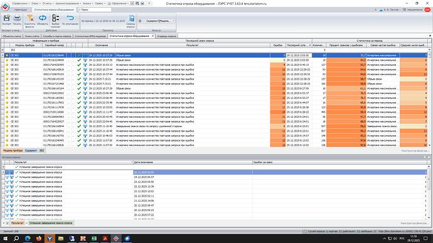
Task: Sort history by Дата окончания header
Action: pos(193,162)
